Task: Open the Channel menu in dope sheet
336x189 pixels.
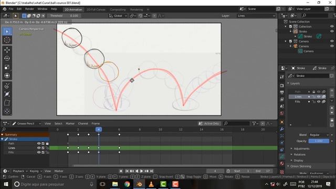Action: point(83,123)
